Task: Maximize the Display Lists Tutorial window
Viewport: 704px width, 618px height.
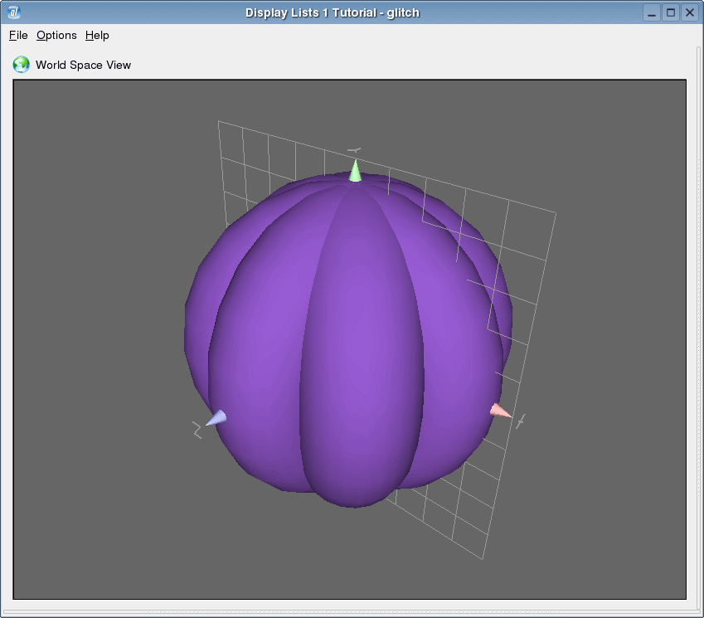Action: 671,12
